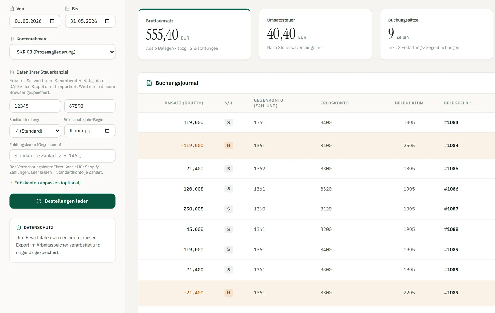The width and height of the screenshot is (495, 313).
Task: Click the BELEGDATUM column header
Action: tap(409, 103)
